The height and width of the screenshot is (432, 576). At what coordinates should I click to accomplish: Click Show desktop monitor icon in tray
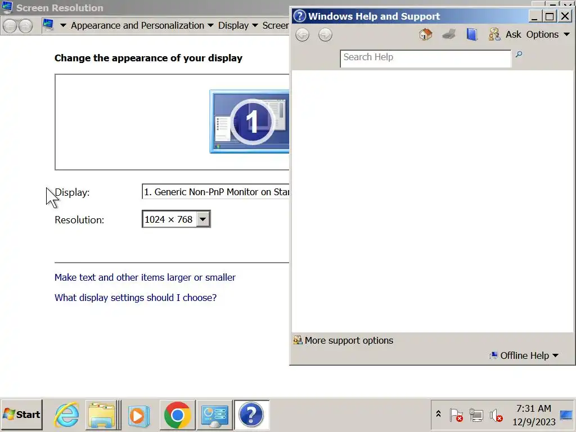[x=566, y=415]
